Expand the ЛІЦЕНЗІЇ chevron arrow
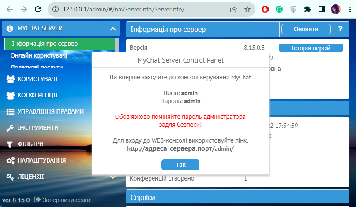This screenshot has width=356, height=207. click(x=113, y=177)
